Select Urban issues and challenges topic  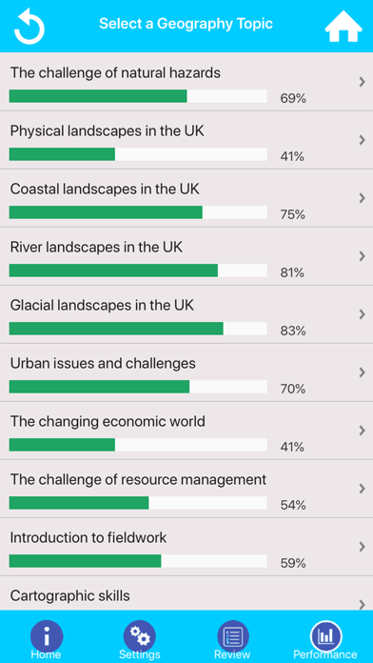[x=186, y=372]
